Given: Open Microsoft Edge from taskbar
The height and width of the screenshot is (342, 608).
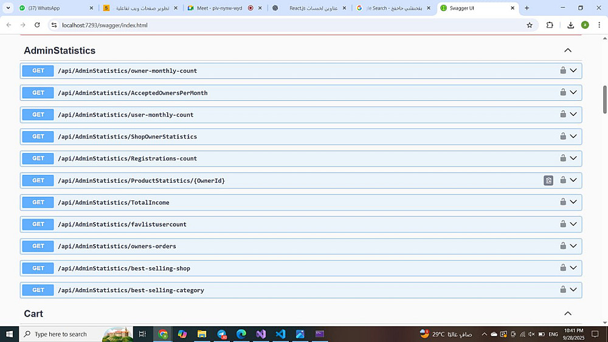Looking at the screenshot, I should coord(241,334).
